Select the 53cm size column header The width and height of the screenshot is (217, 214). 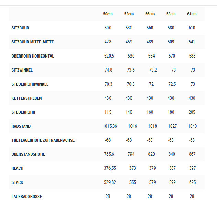[x=129, y=14]
